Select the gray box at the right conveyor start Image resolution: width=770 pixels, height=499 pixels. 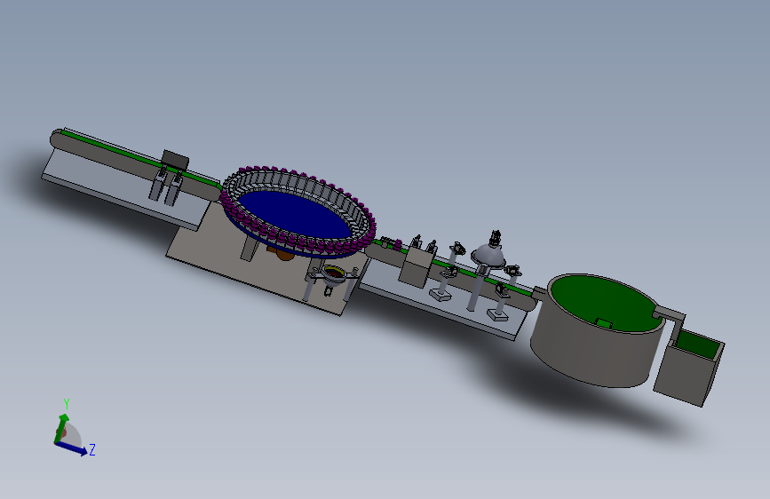click(417, 266)
